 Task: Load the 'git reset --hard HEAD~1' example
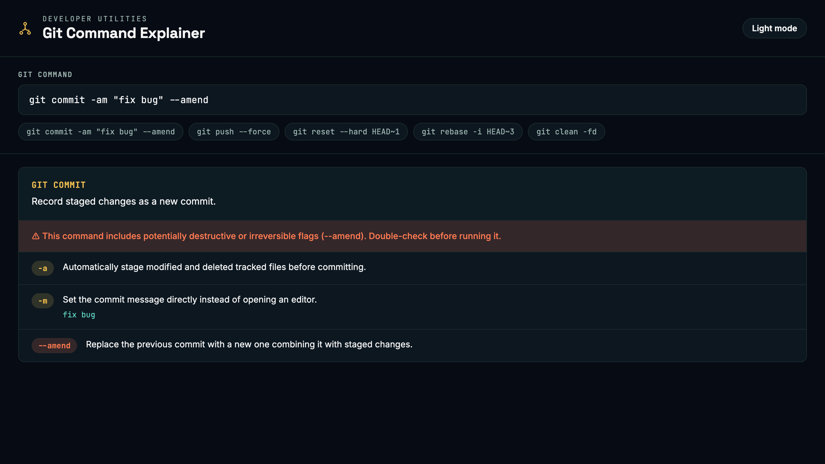pyautogui.click(x=346, y=132)
